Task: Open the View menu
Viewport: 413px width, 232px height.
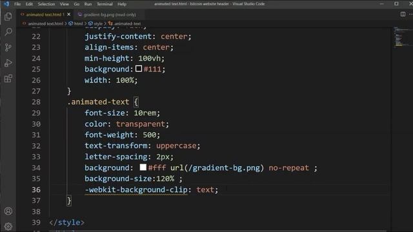Action: (65, 4)
